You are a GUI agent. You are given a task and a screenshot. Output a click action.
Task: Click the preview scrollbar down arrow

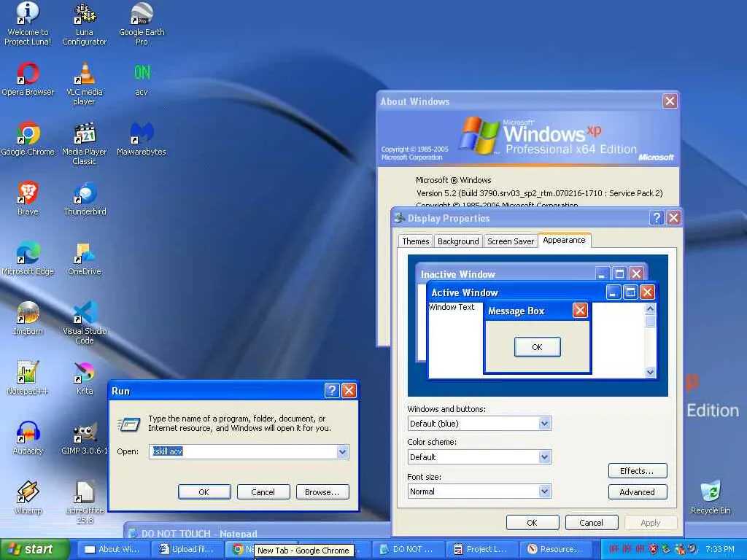click(650, 373)
